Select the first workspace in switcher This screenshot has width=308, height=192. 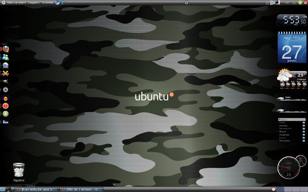tap(281, 189)
